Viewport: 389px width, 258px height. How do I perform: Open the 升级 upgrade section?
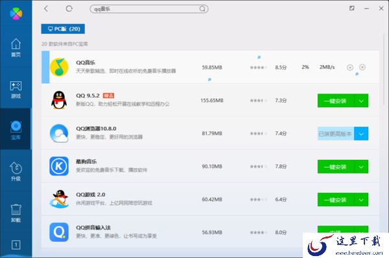coord(16,172)
